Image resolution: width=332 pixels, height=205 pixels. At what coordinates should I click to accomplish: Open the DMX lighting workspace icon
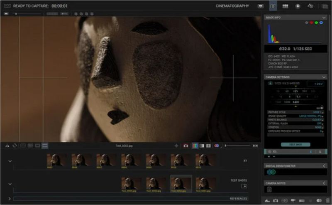(x=298, y=6)
